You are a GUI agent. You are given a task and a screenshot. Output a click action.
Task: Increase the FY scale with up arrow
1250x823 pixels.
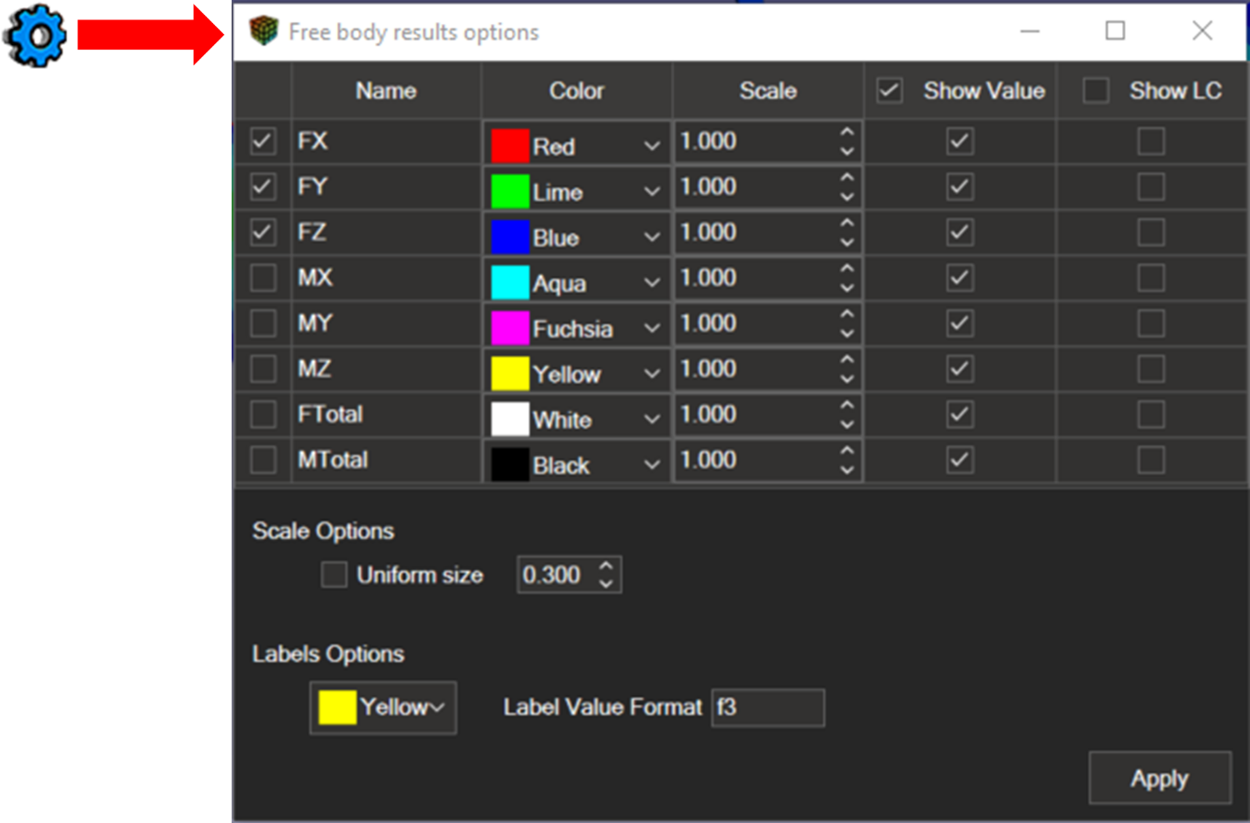coord(847,177)
